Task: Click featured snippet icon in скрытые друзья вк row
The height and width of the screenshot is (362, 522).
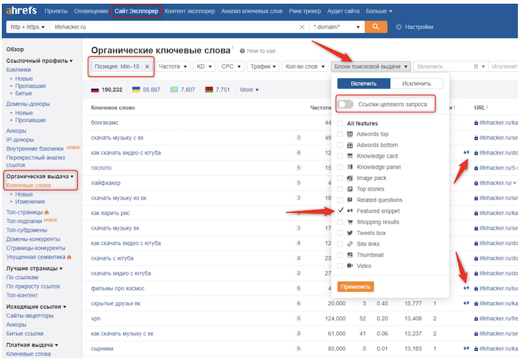Action: (466, 303)
